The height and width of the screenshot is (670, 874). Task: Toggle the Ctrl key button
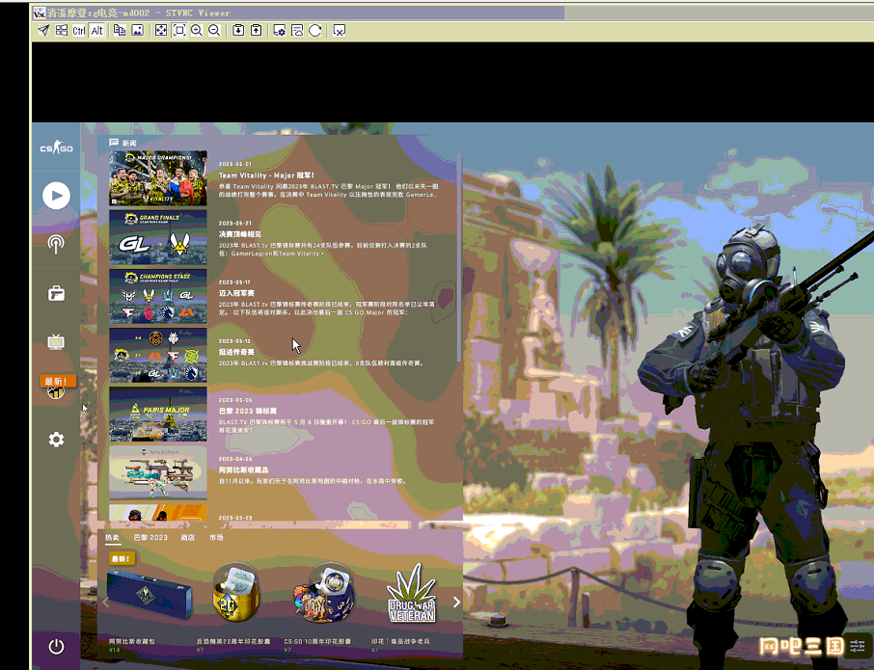78,30
